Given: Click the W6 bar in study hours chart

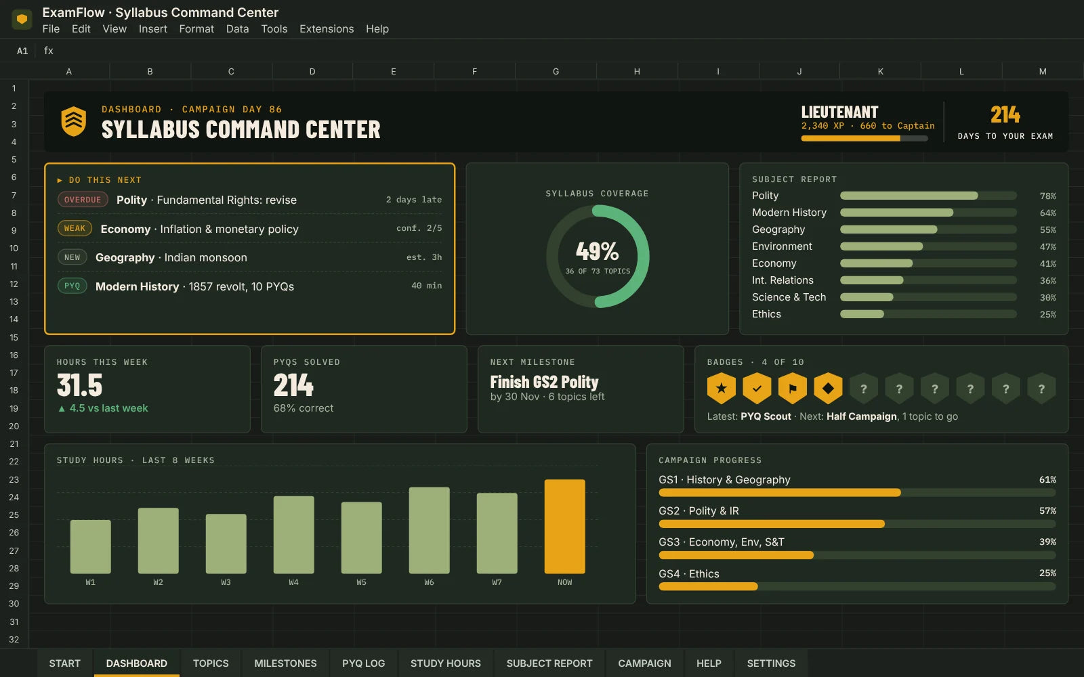Looking at the screenshot, I should pyautogui.click(x=429, y=531).
